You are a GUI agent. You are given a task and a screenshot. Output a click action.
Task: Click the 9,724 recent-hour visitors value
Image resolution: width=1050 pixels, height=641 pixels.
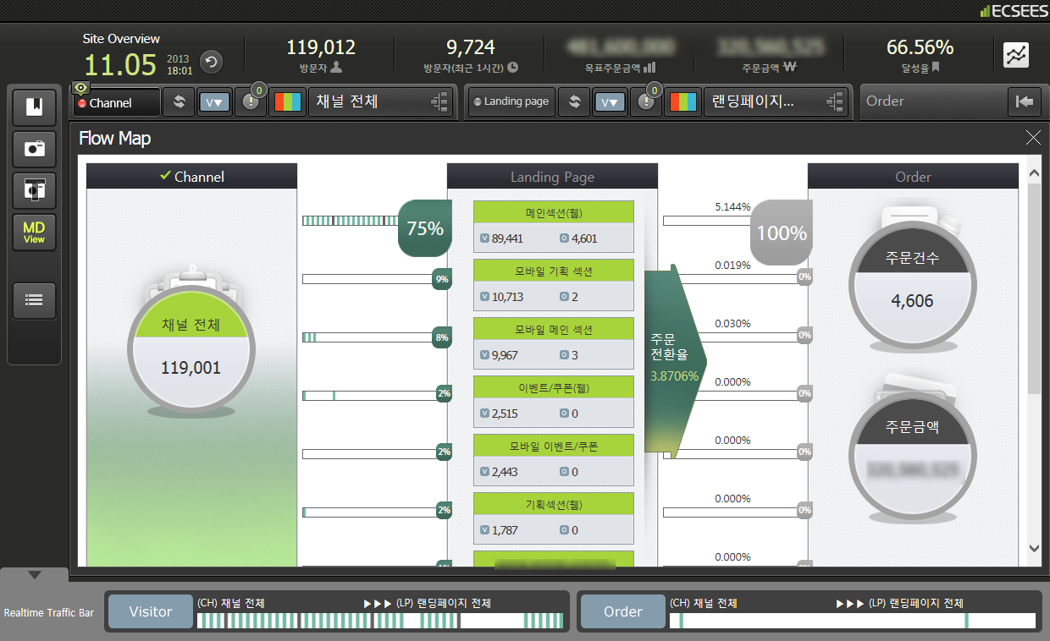click(x=471, y=47)
